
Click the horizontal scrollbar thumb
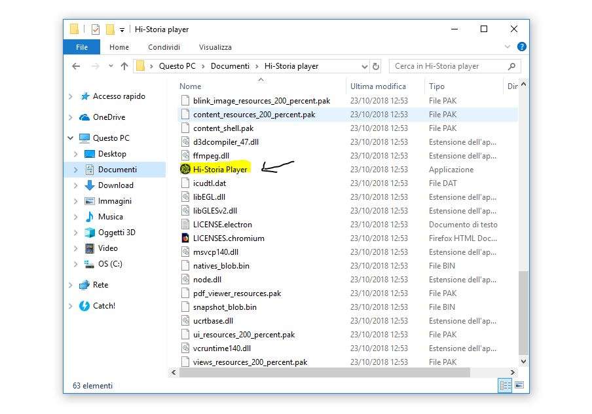click(x=325, y=373)
